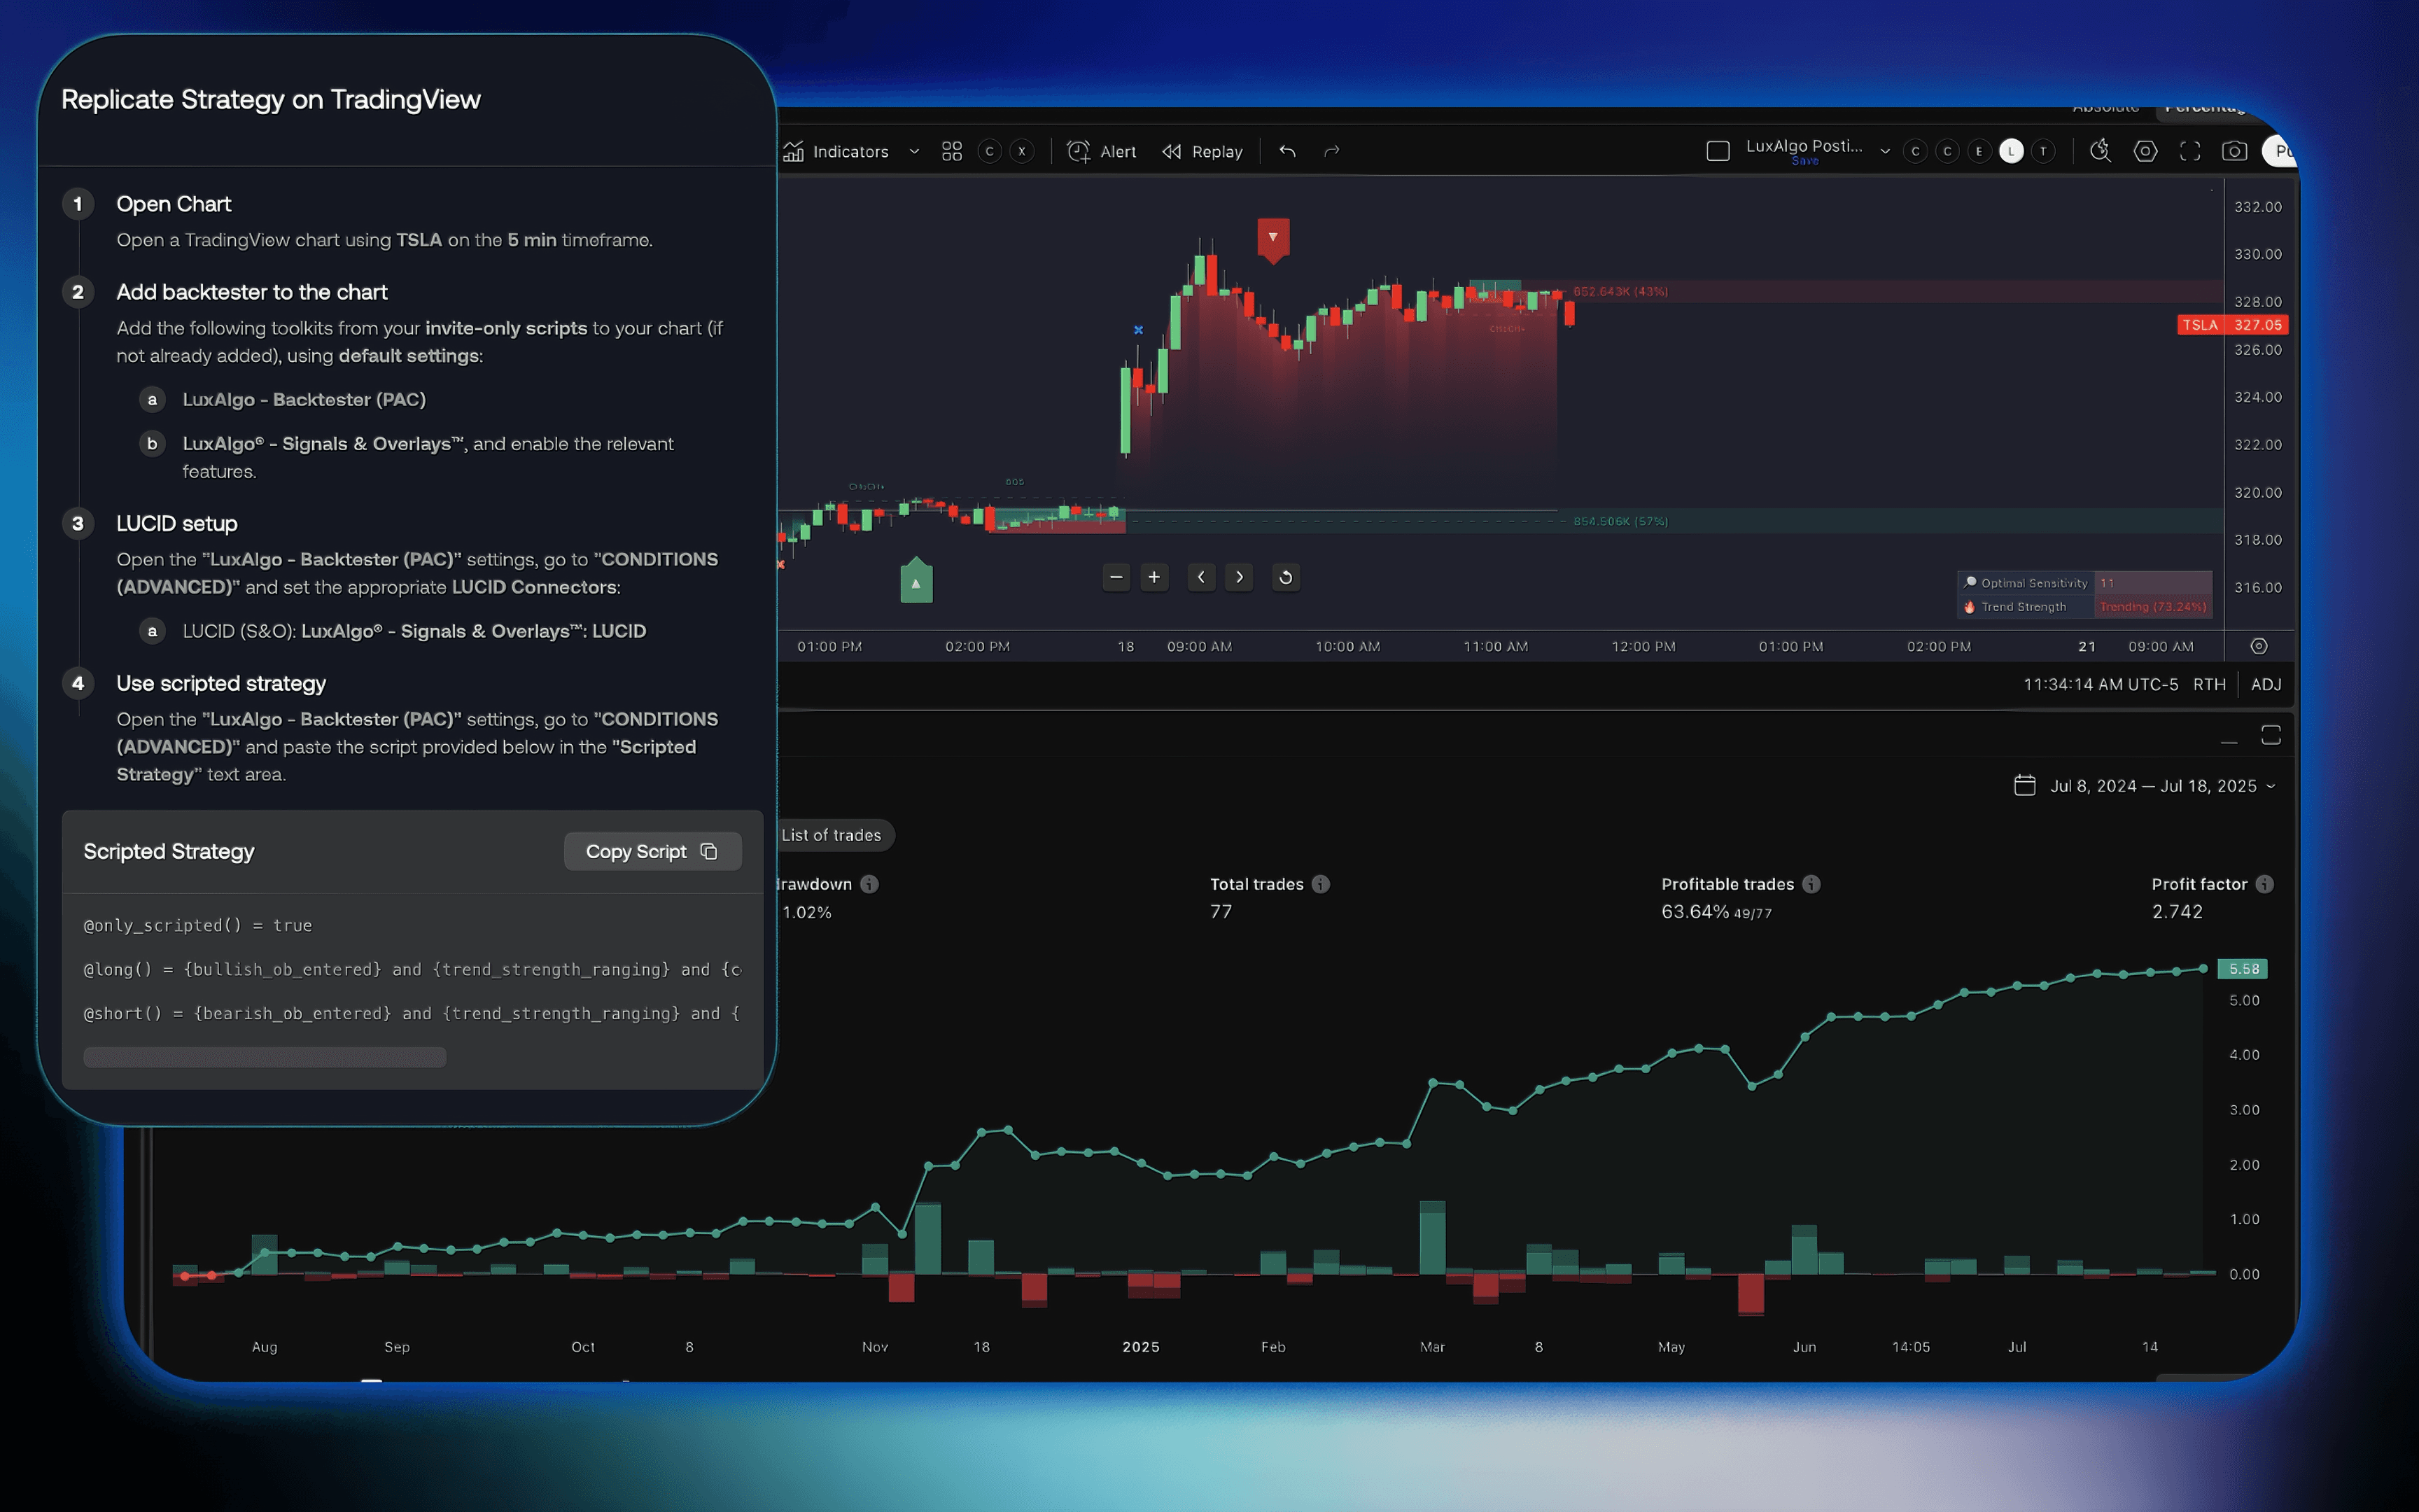Click the Total trades value 77

[1221, 912]
